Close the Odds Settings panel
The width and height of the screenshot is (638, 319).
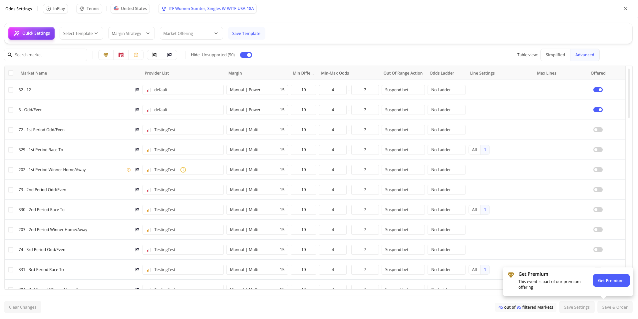pyautogui.click(x=626, y=9)
